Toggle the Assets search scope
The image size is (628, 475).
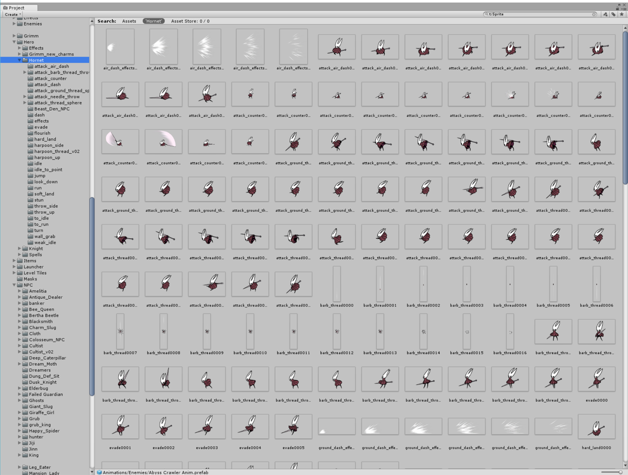129,21
